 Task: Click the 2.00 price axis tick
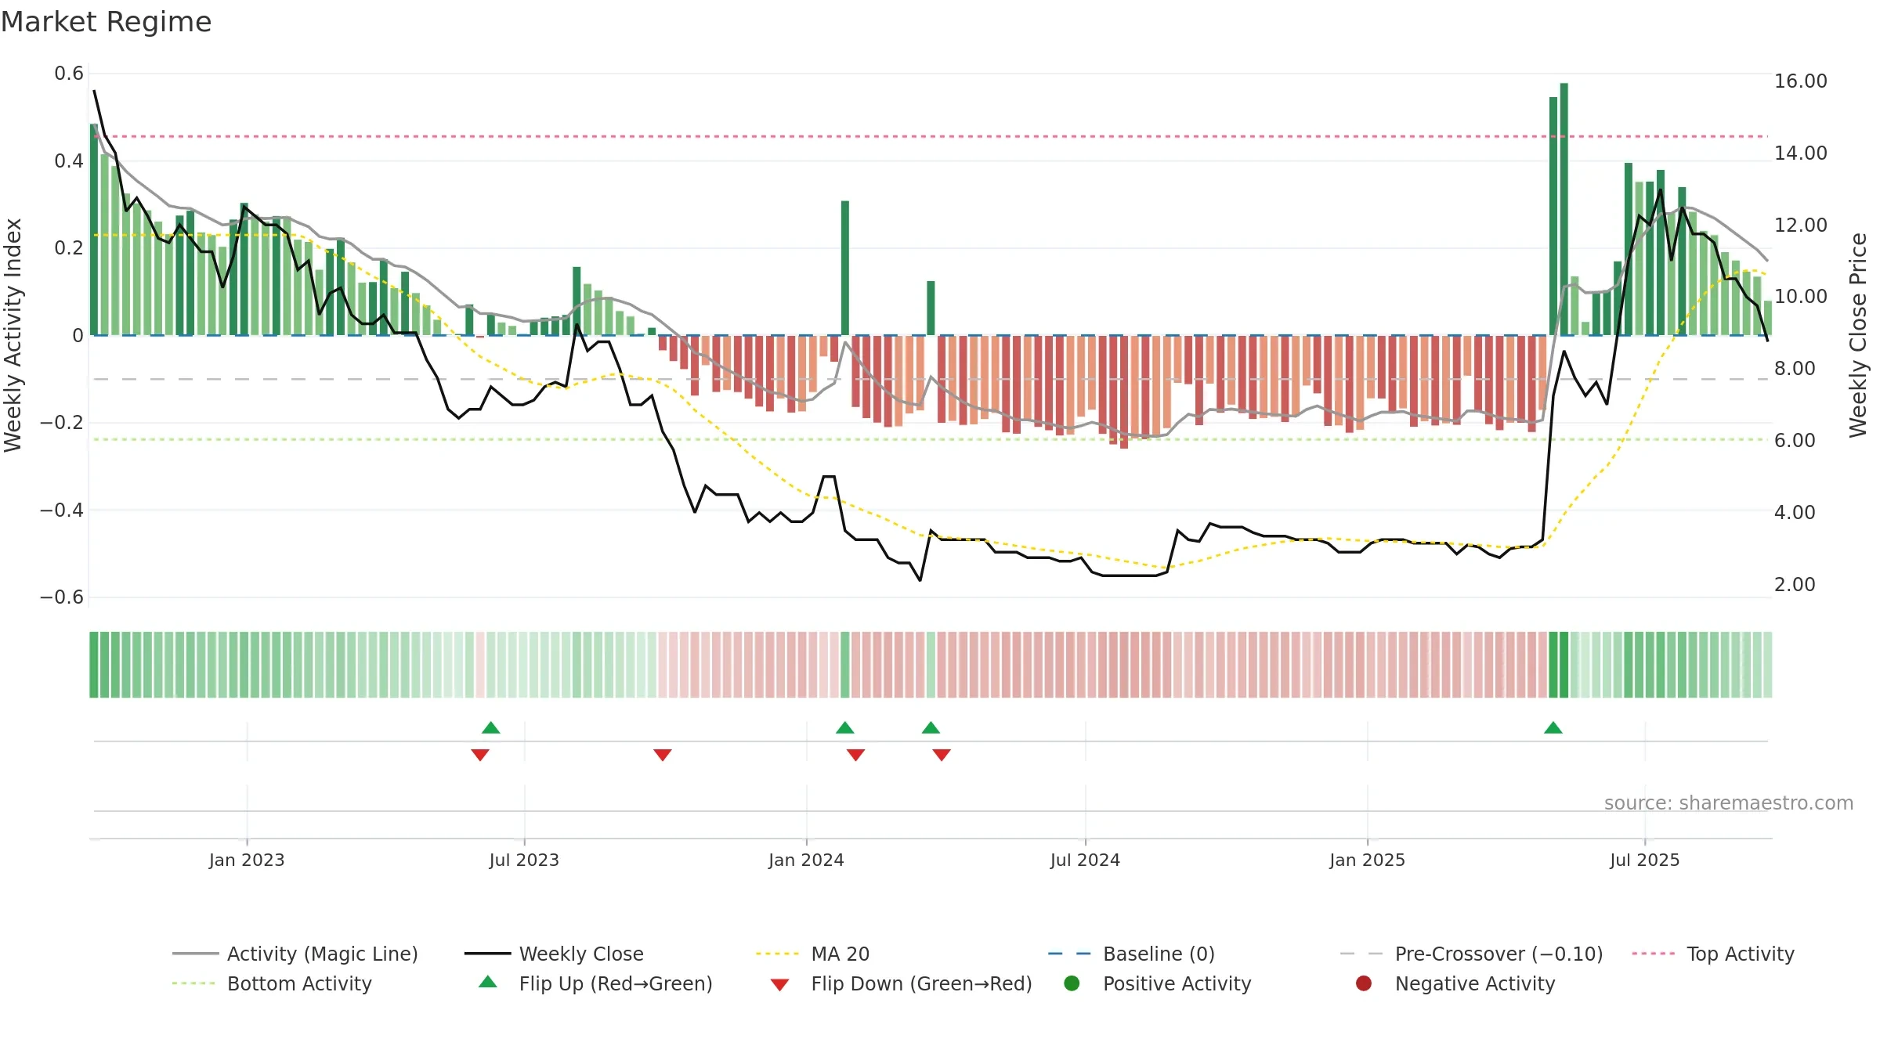click(x=1795, y=584)
